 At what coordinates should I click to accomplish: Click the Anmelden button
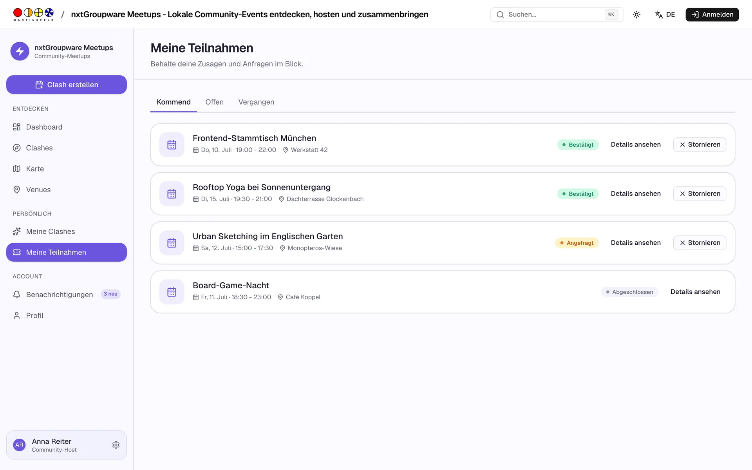[x=712, y=14]
